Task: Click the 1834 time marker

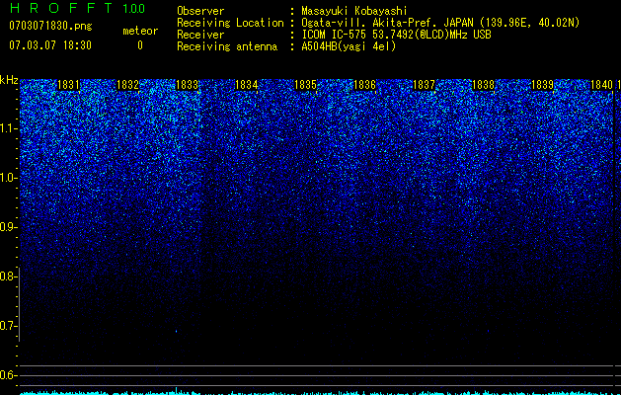Action: pos(247,85)
